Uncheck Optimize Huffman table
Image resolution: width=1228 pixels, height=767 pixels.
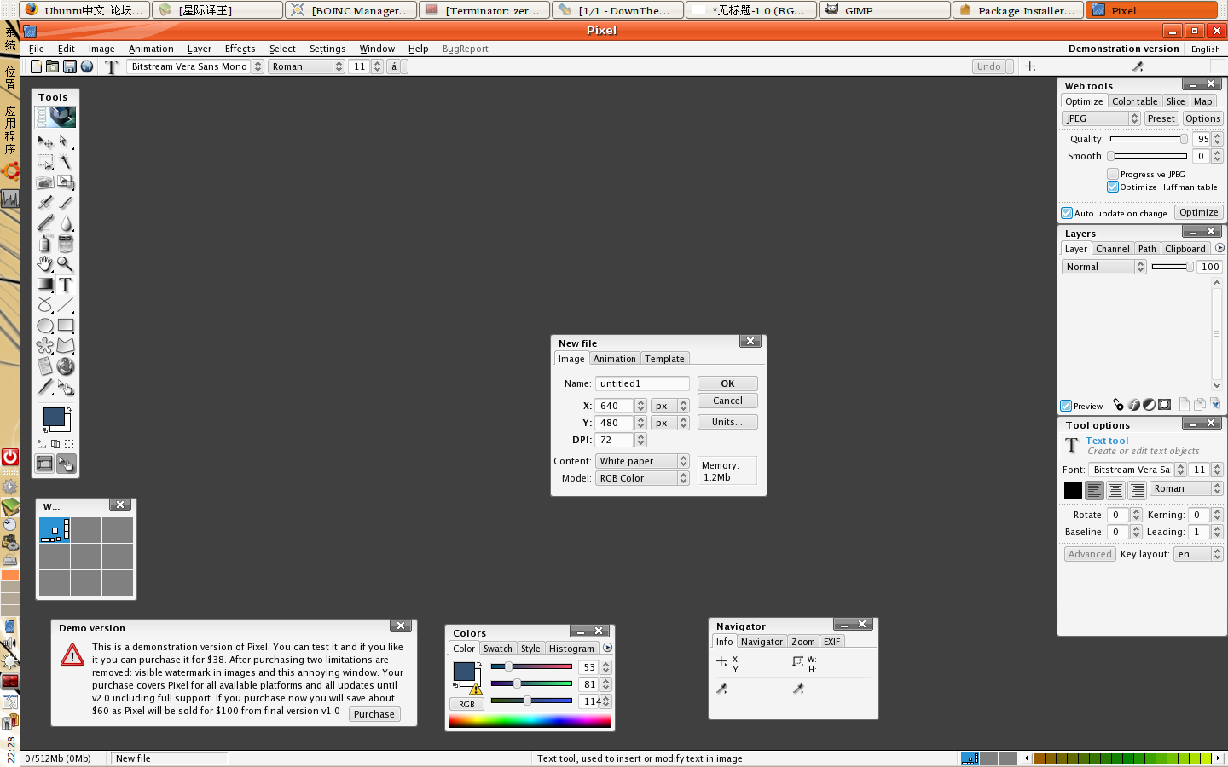(1113, 187)
